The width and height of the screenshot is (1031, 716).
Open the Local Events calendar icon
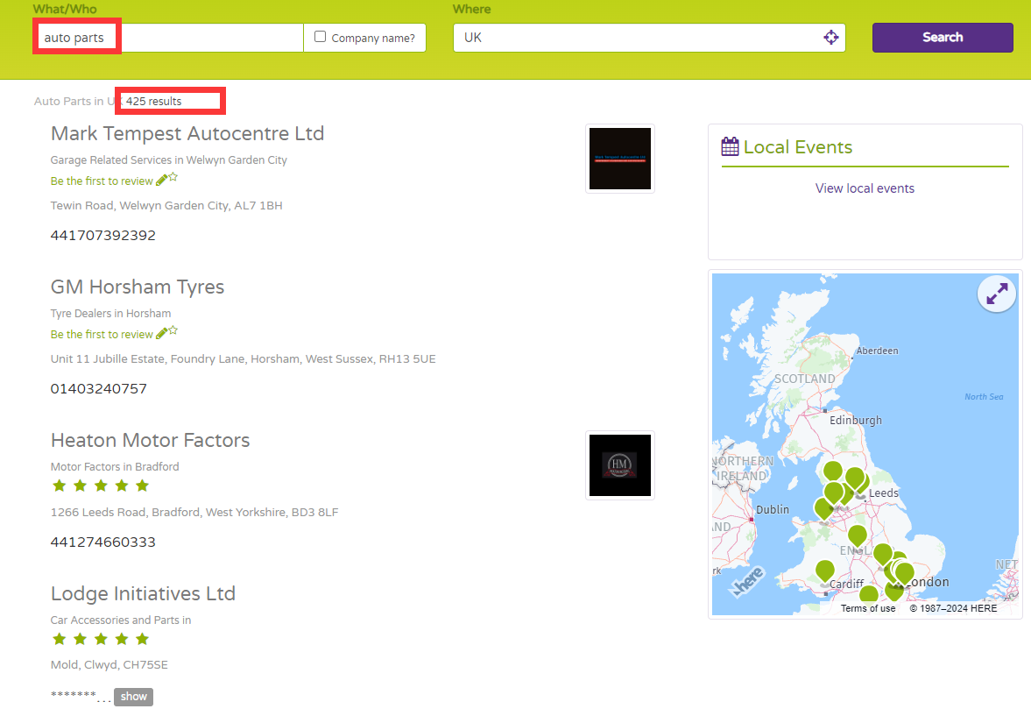730,146
